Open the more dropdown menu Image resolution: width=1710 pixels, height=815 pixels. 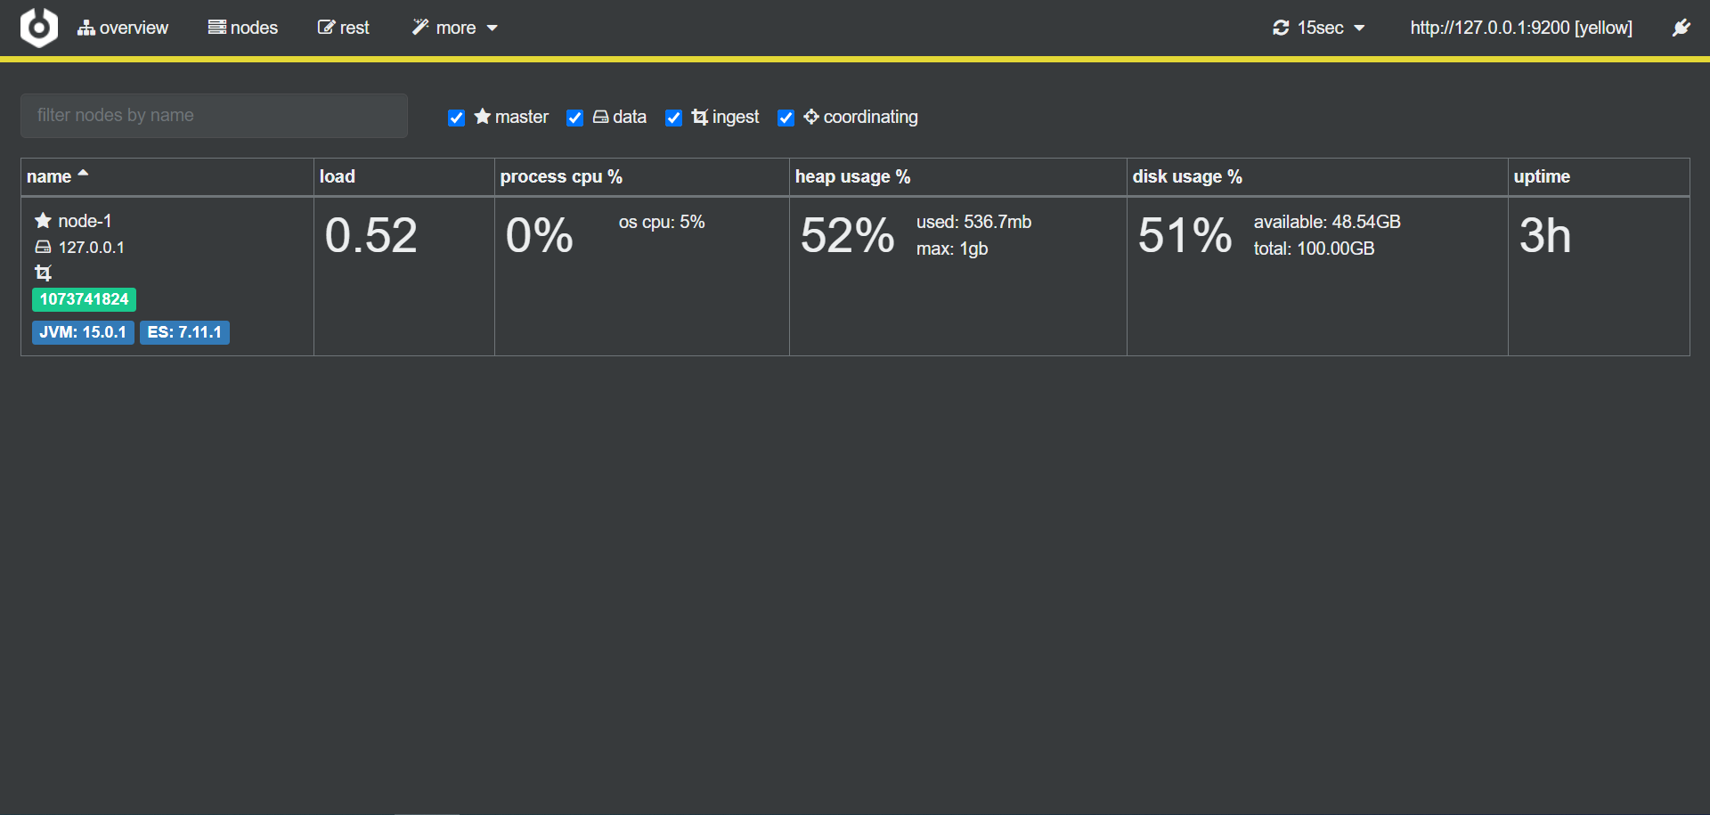454,28
